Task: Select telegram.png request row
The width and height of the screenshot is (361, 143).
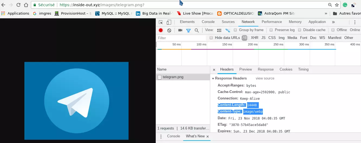Action: point(183,77)
